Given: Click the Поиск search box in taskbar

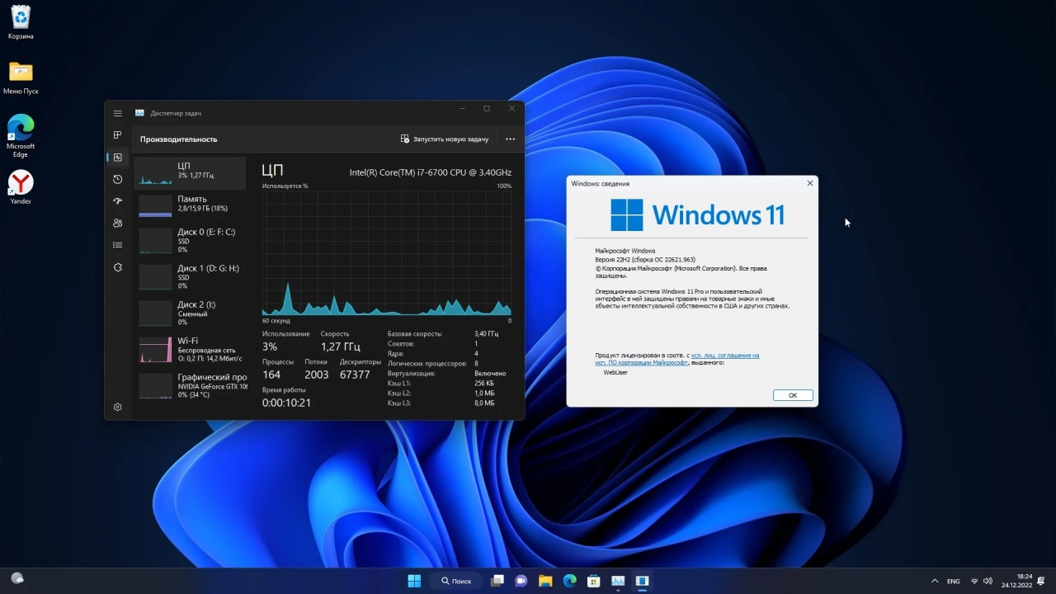Looking at the screenshot, I should click(x=456, y=581).
